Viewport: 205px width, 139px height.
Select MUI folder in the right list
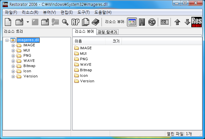click(x=80, y=53)
